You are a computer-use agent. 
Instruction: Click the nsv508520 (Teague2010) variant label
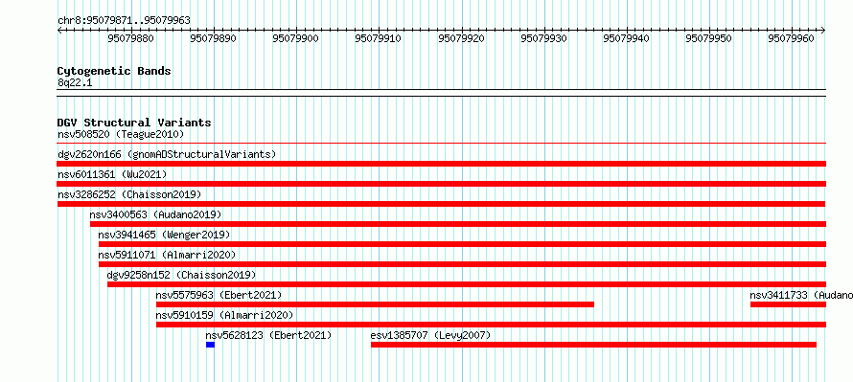coord(121,134)
